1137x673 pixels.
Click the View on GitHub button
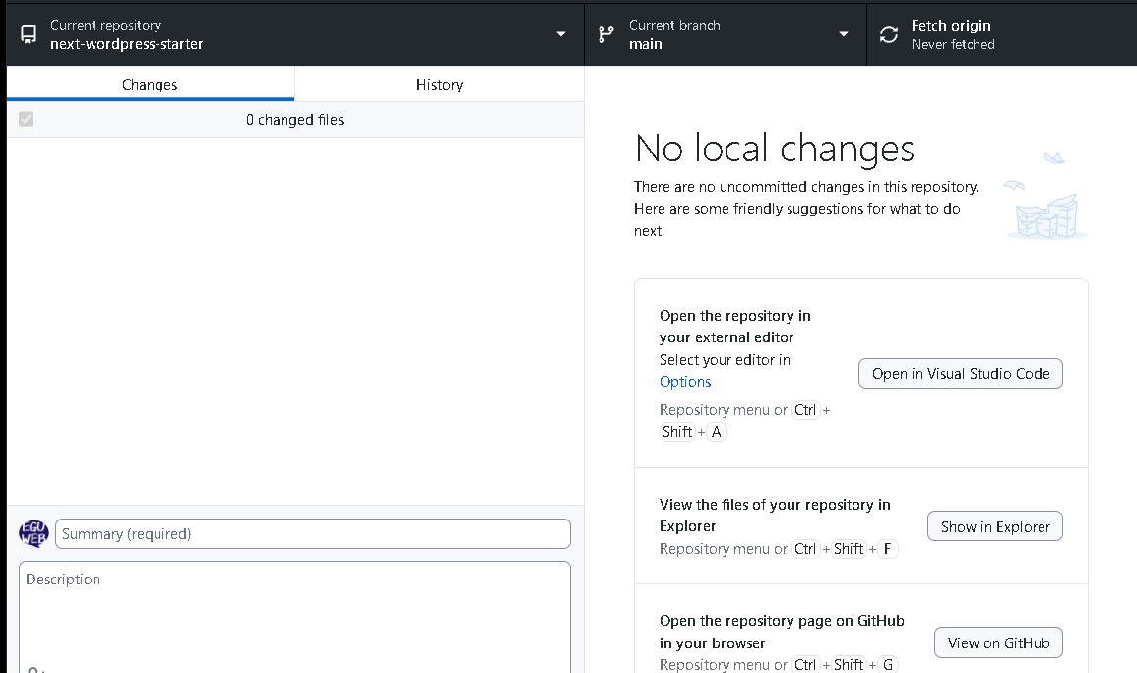click(998, 642)
